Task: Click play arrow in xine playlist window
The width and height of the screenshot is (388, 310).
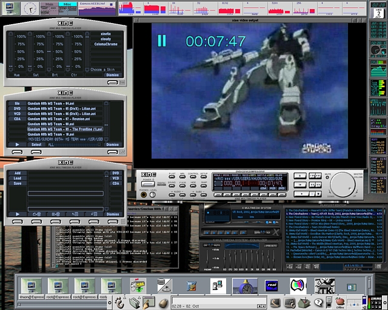Action: pyautogui.click(x=18, y=214)
